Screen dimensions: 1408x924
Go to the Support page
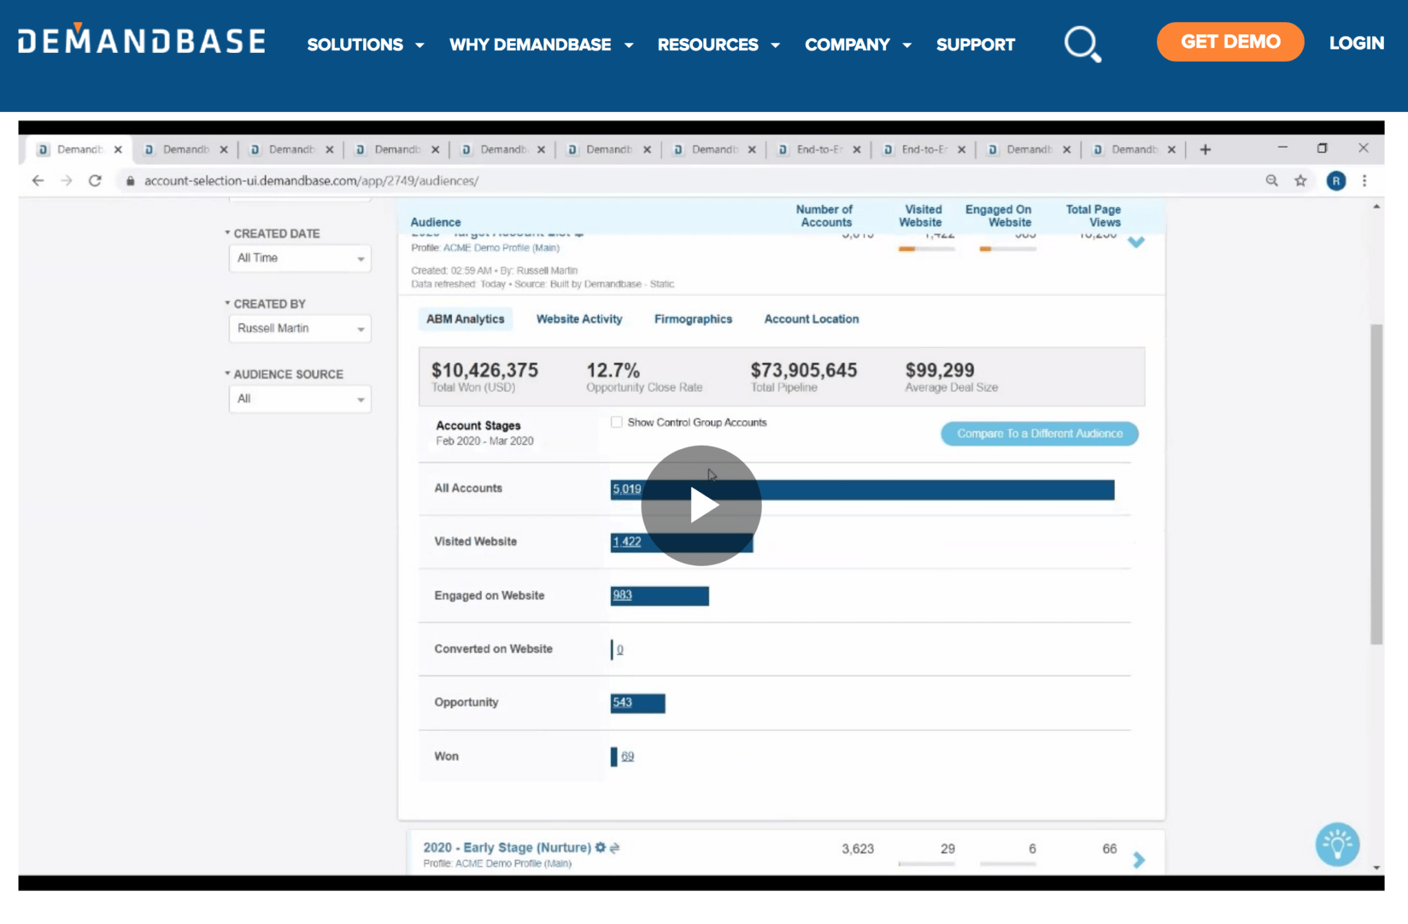[976, 45]
